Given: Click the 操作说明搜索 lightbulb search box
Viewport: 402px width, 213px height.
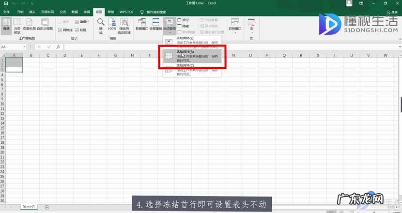Looking at the screenshot, I should point(154,12).
